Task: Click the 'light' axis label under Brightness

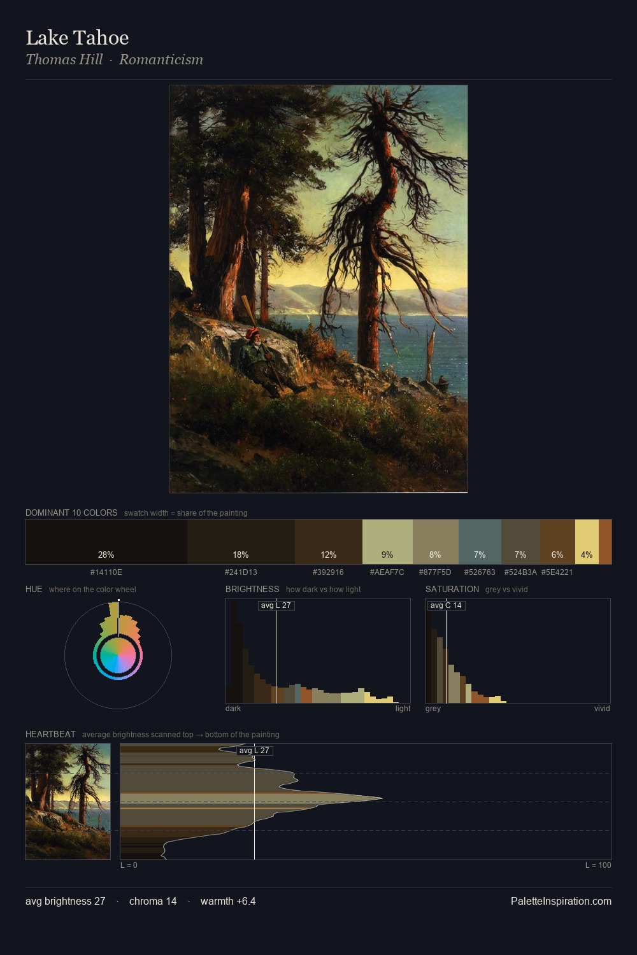Action: 403,709
